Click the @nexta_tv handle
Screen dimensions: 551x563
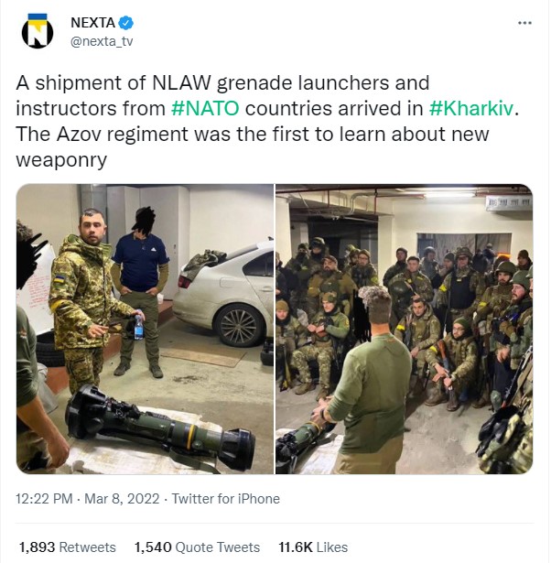(x=101, y=41)
